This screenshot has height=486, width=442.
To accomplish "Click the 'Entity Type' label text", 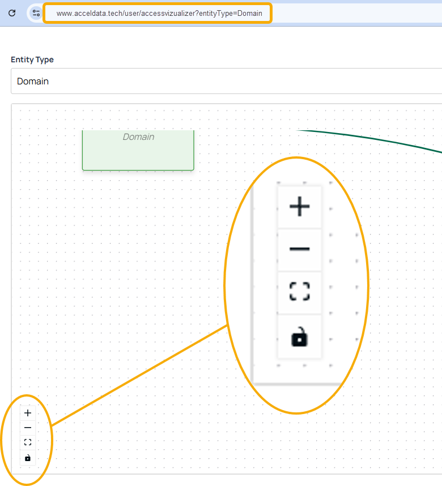I will tap(32, 59).
